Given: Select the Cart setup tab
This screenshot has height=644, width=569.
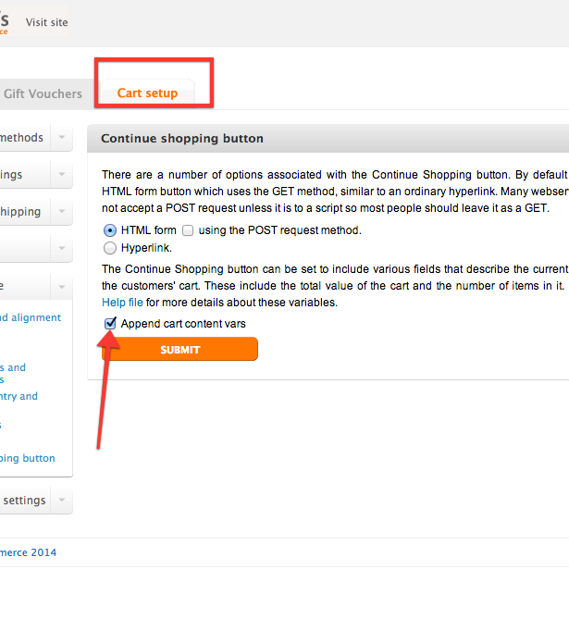Looking at the screenshot, I should coord(148,93).
